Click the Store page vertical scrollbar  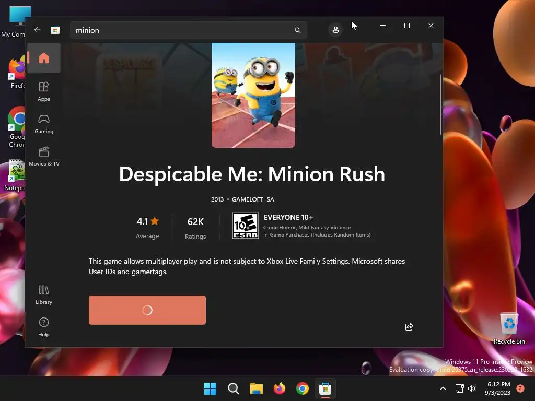tap(440, 105)
